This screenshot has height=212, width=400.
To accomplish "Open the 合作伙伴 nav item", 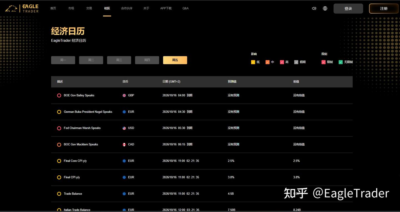I will (127, 8).
